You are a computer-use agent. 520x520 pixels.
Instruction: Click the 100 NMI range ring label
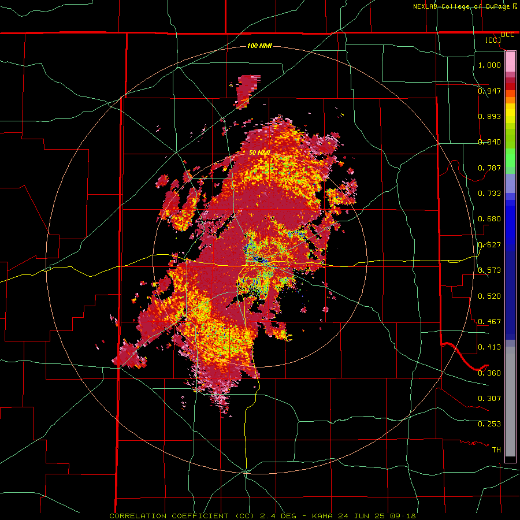[259, 46]
